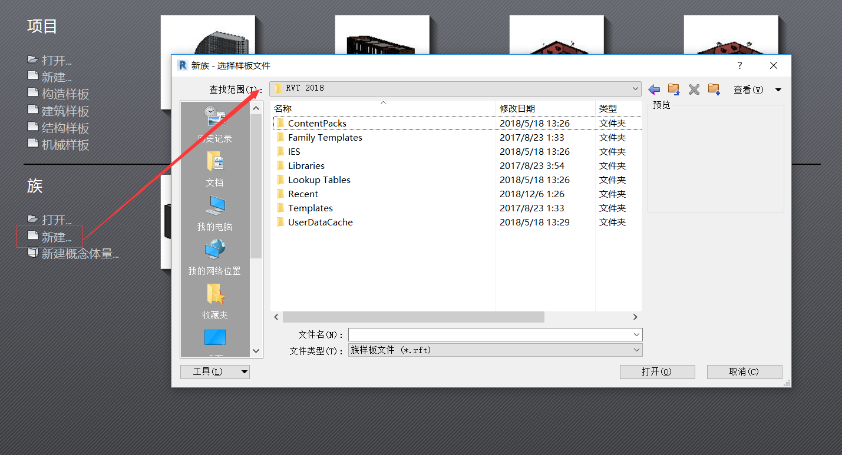Select the Templates folder
Image resolution: width=842 pixels, height=455 pixels.
coord(304,208)
